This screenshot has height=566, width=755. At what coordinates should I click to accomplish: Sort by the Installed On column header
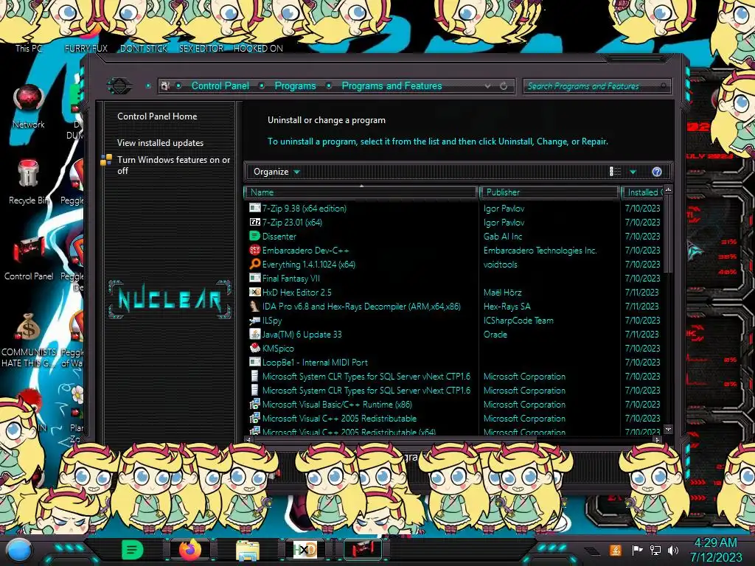point(643,192)
